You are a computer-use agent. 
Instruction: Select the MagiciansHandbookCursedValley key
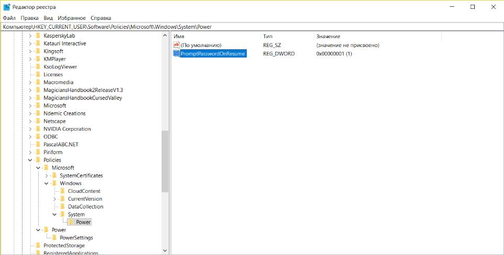tap(83, 98)
